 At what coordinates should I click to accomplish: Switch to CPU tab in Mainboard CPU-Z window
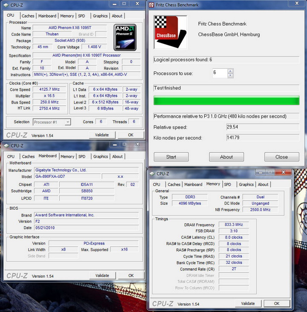11,156
